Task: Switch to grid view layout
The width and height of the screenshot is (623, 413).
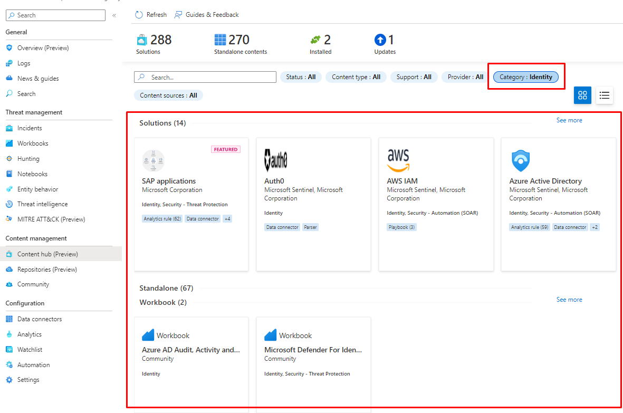Action: pos(582,95)
